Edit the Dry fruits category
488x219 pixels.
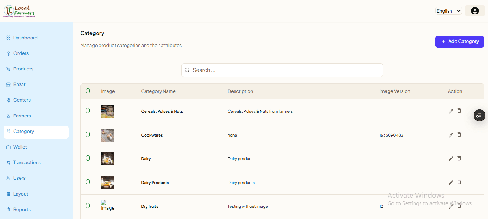coord(450,206)
